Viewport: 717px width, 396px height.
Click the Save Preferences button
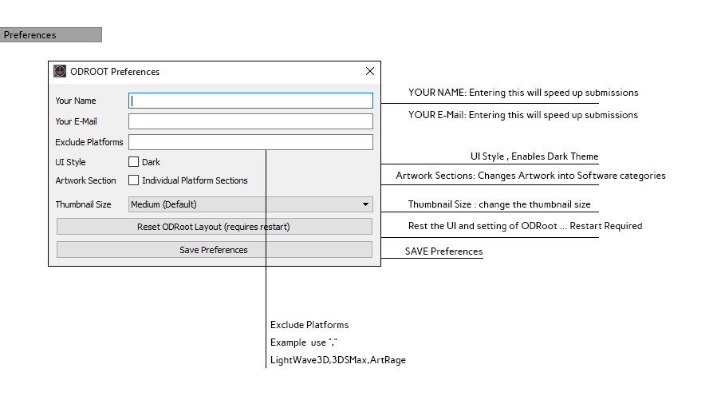[x=214, y=250]
